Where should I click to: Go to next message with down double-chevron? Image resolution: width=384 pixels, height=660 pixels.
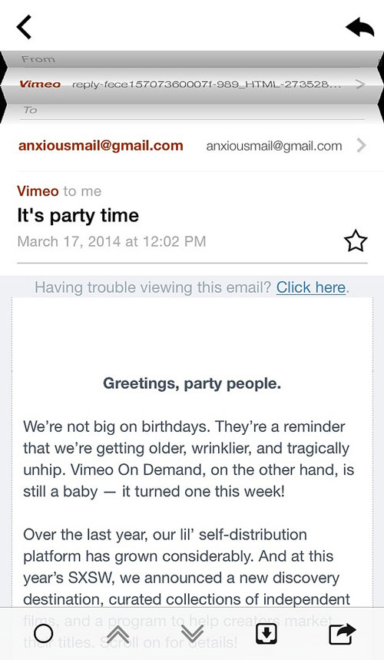pos(192,633)
